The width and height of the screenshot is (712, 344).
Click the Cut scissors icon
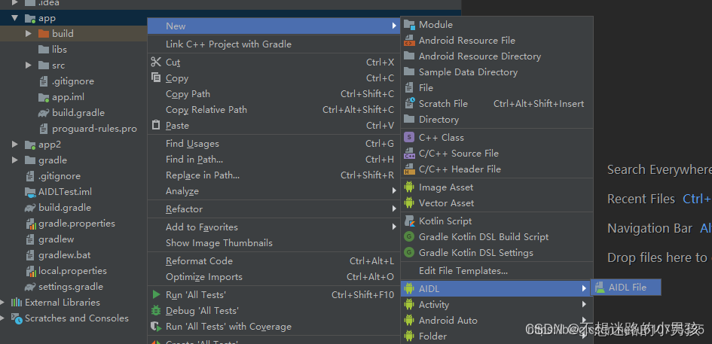tap(156, 62)
